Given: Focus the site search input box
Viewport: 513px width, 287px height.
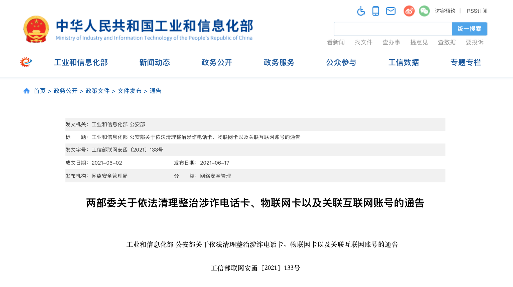Looking at the screenshot, I should click(x=393, y=29).
